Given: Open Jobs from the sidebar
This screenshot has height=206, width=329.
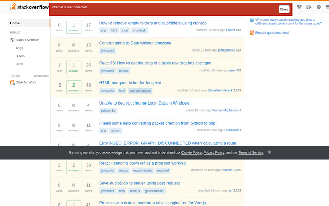Looking at the screenshot, I should pos(20,64).
